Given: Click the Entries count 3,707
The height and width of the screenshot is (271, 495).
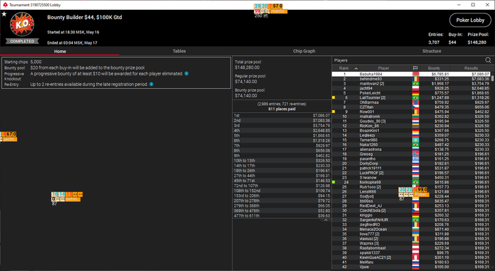Looking at the screenshot, I should click(x=433, y=42).
